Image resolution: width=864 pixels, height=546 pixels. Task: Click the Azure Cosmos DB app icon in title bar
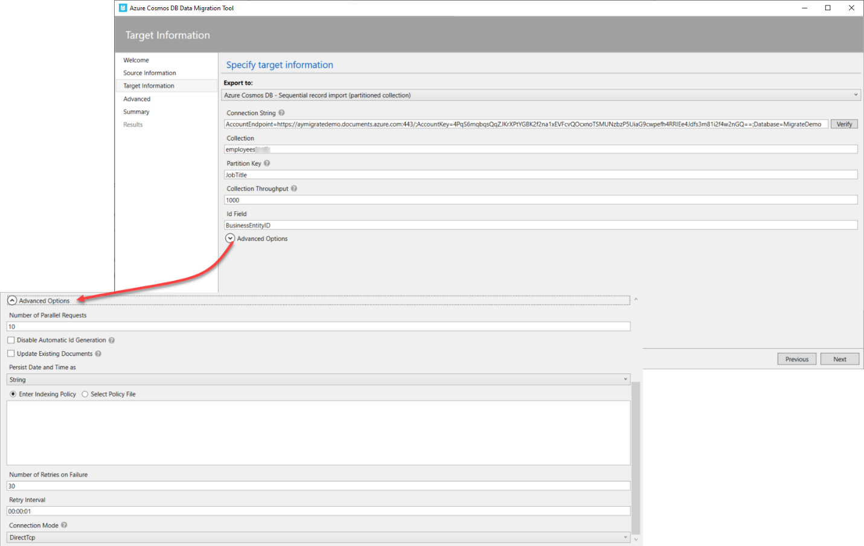click(x=123, y=8)
